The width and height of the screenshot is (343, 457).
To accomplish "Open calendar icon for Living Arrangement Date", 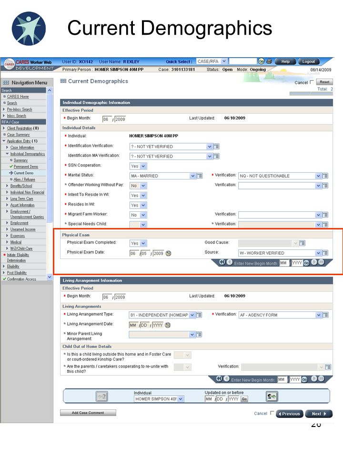I will tap(168, 325).
